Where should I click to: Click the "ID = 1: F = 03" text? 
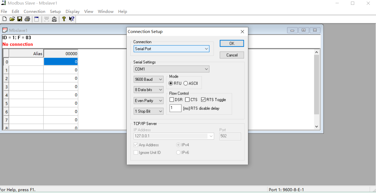click(x=16, y=37)
